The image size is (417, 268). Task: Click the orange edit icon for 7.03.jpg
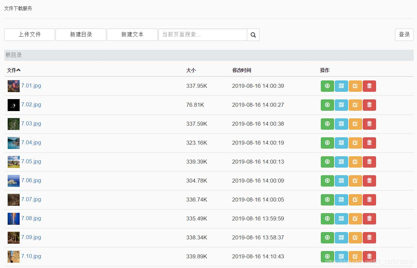[355, 124]
